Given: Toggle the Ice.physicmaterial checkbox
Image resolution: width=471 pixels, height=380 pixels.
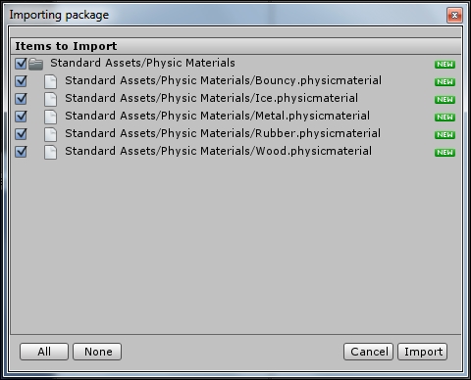Looking at the screenshot, I should [21, 99].
